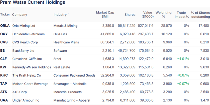Open the TAP ticker link
Viewport: 210px width, 105px height.
(x=4, y=83)
